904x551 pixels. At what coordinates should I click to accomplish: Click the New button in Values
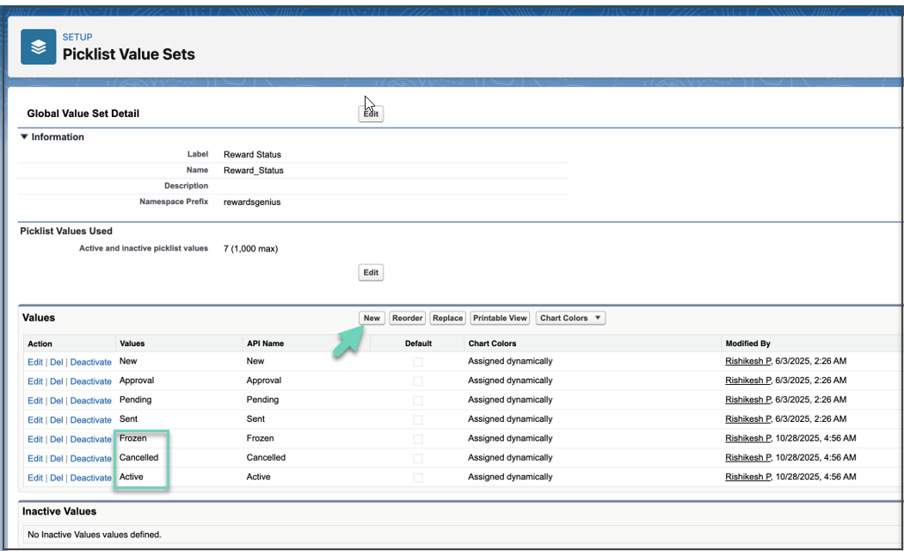(x=372, y=318)
